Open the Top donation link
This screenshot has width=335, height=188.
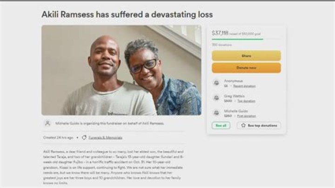(246, 101)
